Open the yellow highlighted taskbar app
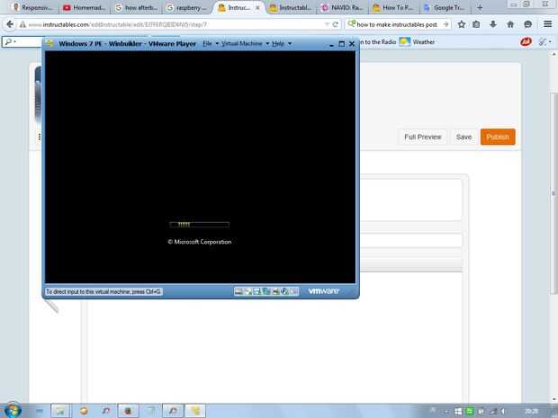The height and width of the screenshot is (418, 558). (x=195, y=411)
